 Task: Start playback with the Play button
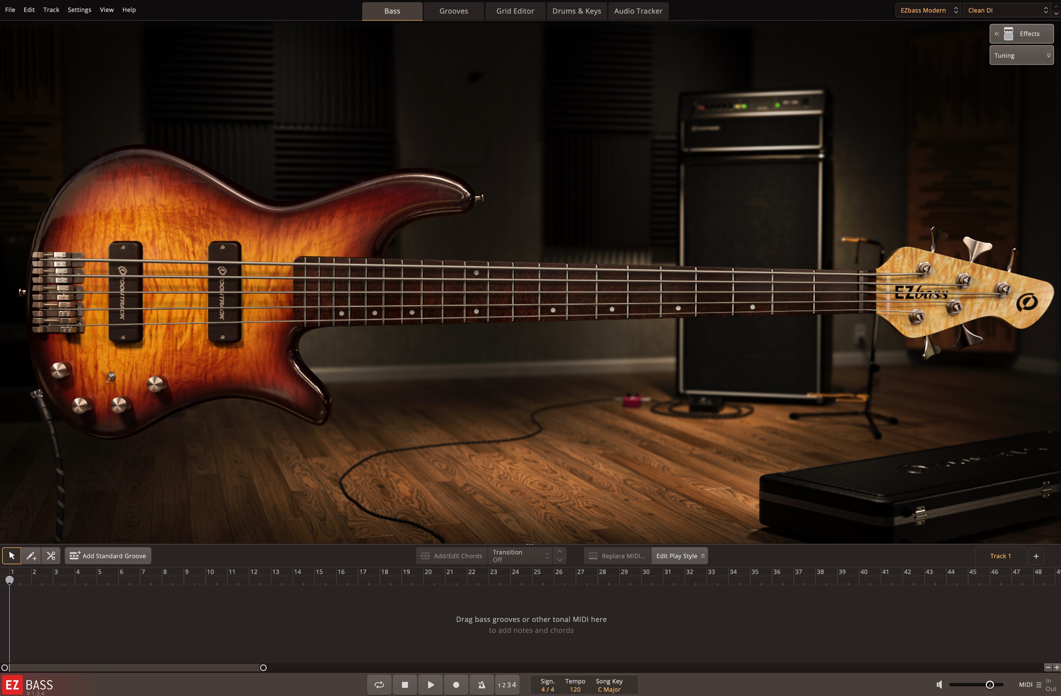pyautogui.click(x=431, y=684)
